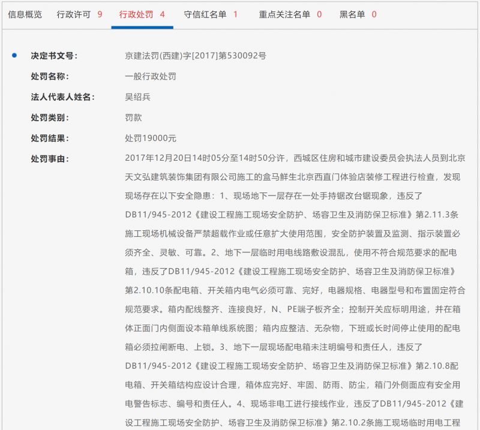The image size is (480, 430).
Task: Click the line containing 第2.10.2条施工现场临时用电工程
Action: tap(292, 423)
